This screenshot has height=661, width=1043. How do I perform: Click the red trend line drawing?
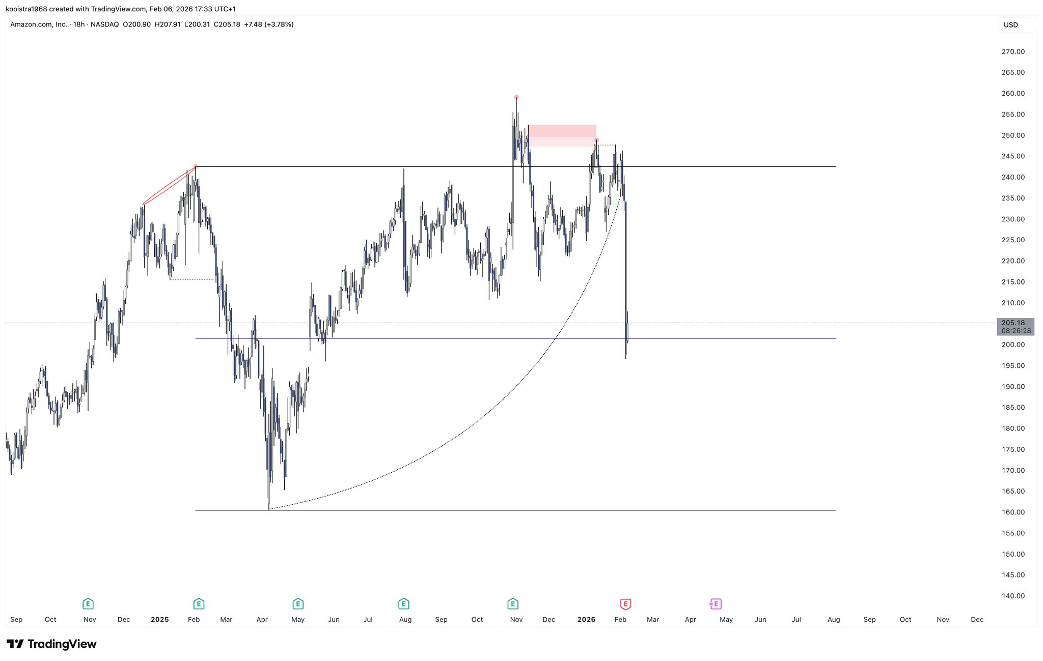point(168,186)
